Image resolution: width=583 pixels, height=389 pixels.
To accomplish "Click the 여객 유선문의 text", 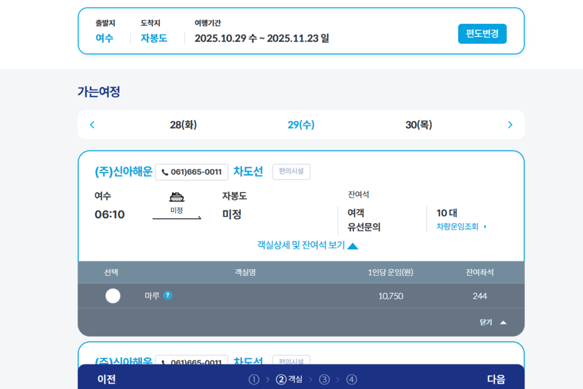I will [364, 220].
